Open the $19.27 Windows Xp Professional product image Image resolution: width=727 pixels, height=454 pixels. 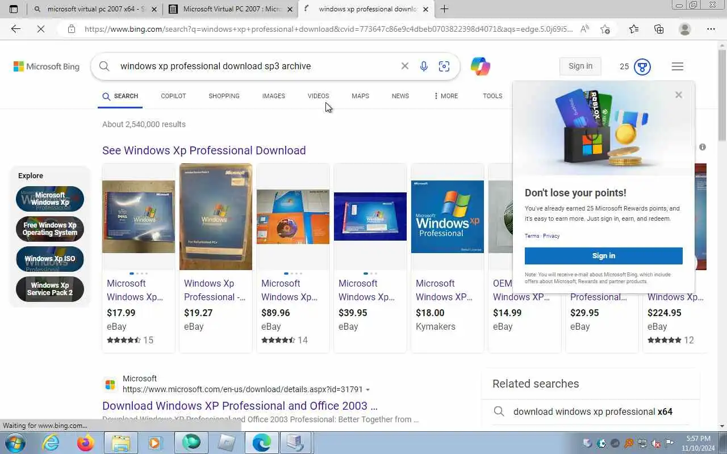point(216,217)
